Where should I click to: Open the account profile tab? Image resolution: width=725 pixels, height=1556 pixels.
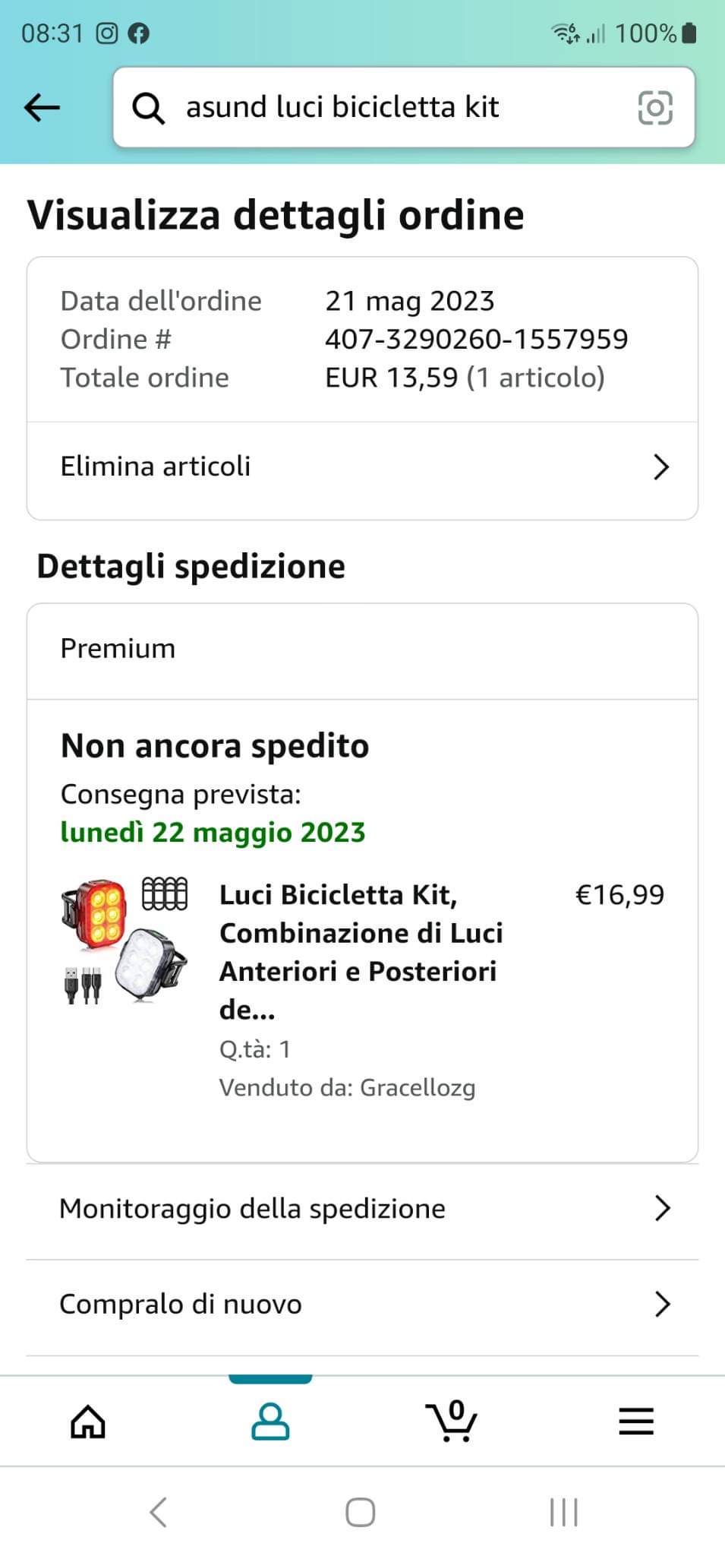[270, 1422]
